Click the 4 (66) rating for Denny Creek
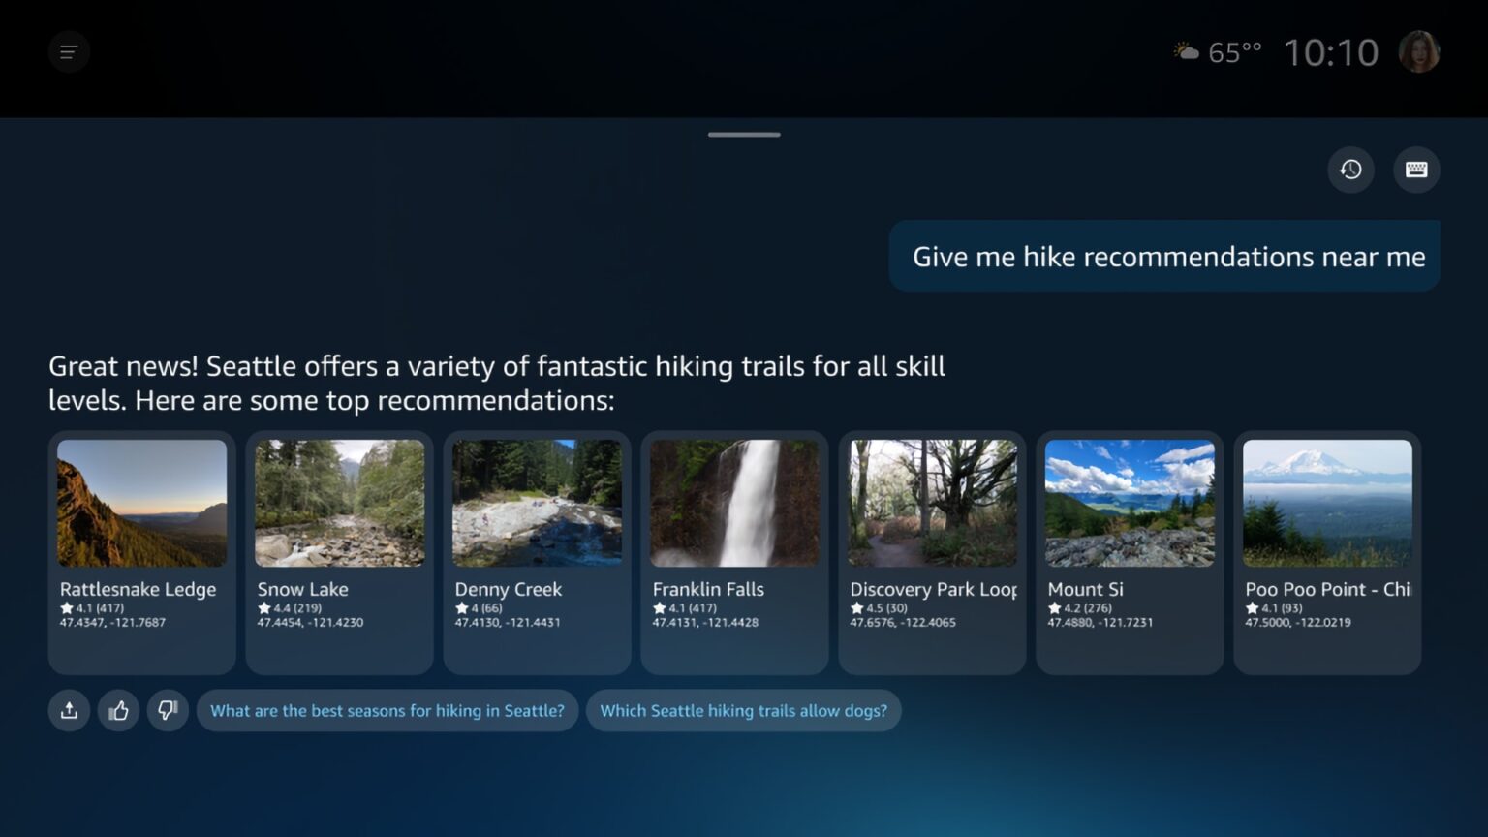 point(480,608)
